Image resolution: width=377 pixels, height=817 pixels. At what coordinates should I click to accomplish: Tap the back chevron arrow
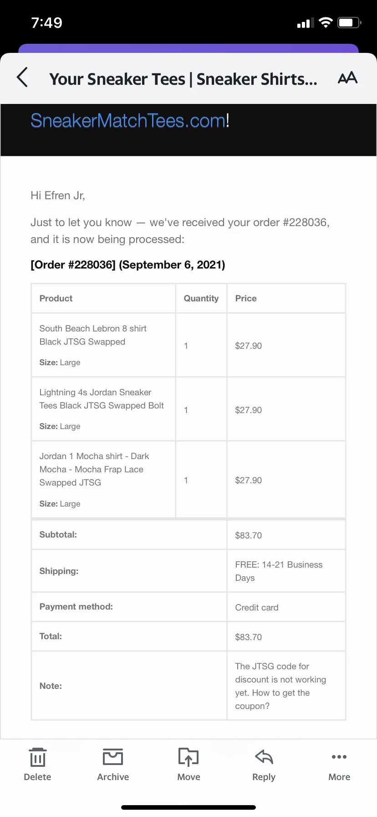[22, 77]
